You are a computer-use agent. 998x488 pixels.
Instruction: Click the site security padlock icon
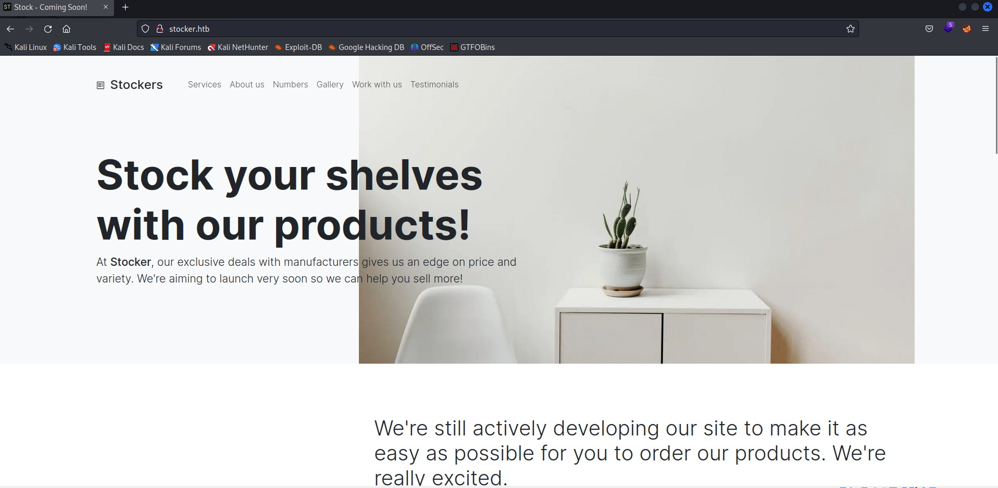click(x=160, y=29)
